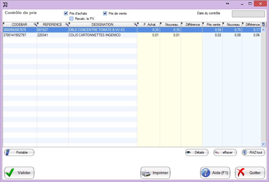Sort by sale Nouveau column header

pyautogui.click(x=233, y=25)
